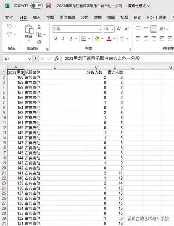This screenshot has height=226, width=174.
Task: Open the 视图 ribbon tab
Action: coord(124,17)
